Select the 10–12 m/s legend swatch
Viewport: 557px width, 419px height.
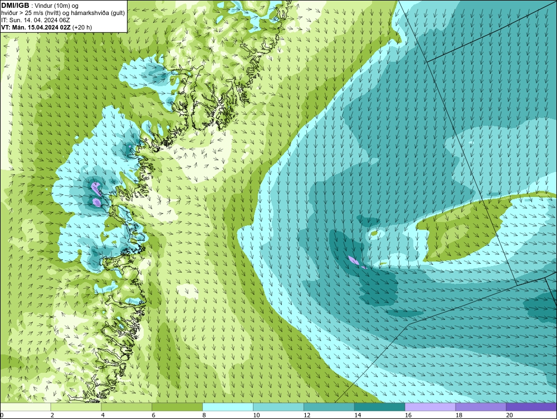[x=278, y=407]
